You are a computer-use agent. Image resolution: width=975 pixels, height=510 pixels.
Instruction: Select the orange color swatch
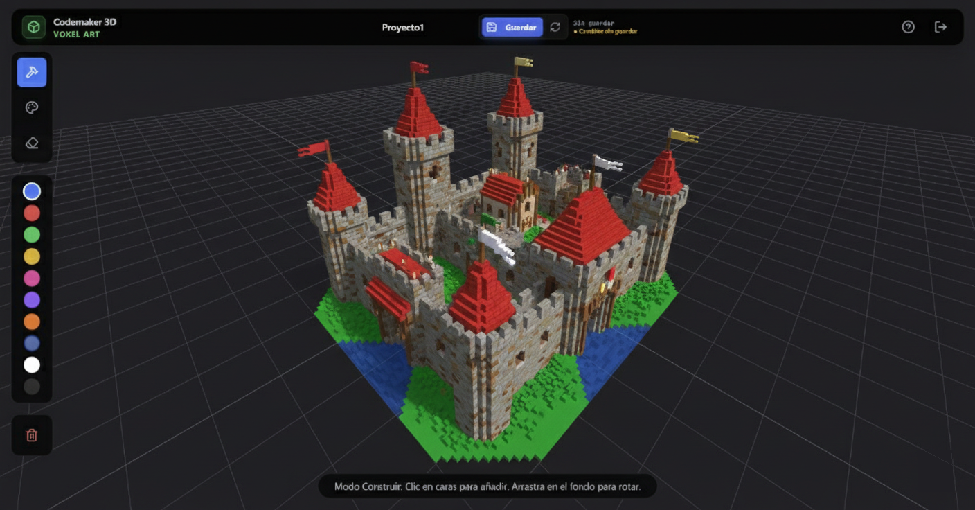32,322
